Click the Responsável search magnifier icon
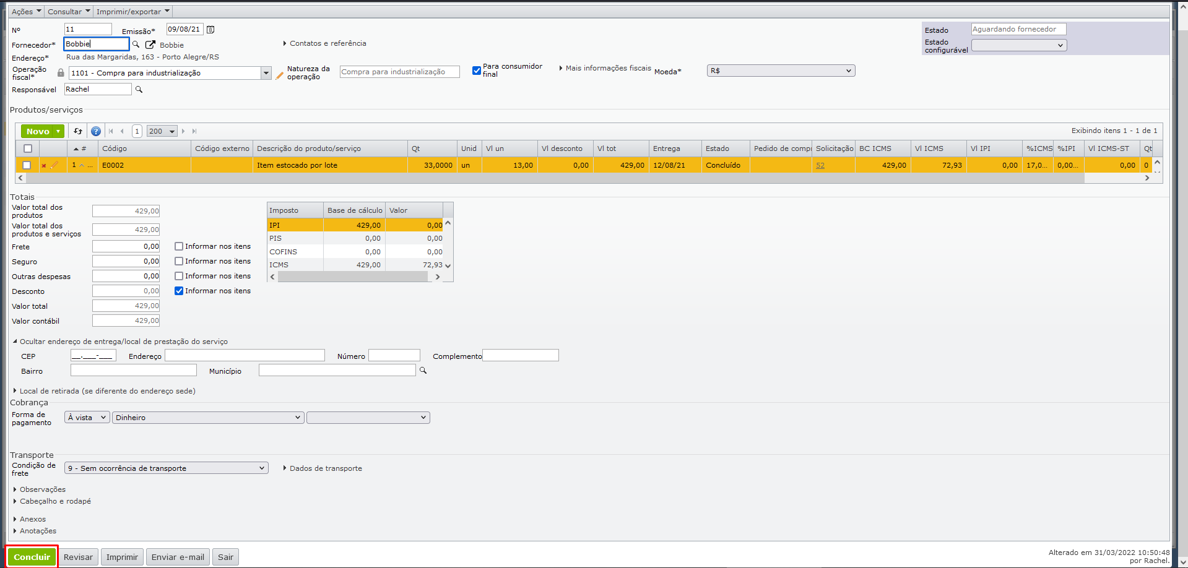 139,90
